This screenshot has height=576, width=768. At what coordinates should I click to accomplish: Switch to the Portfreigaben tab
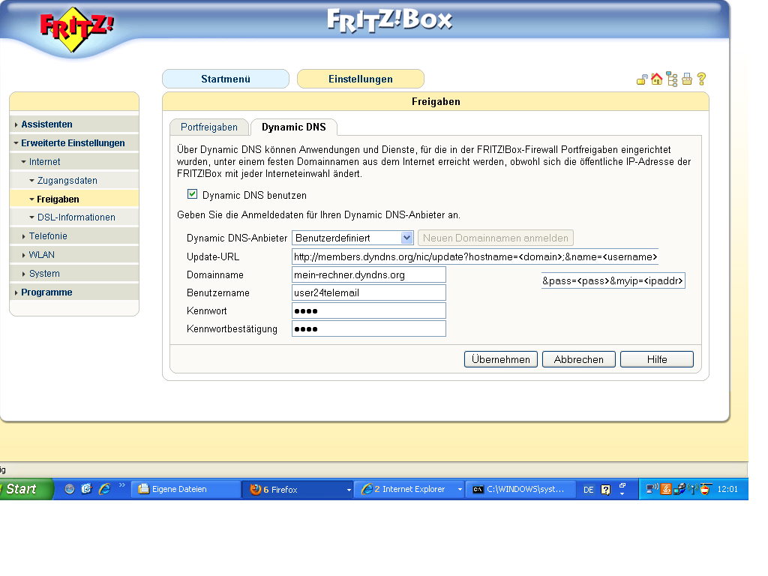(209, 127)
